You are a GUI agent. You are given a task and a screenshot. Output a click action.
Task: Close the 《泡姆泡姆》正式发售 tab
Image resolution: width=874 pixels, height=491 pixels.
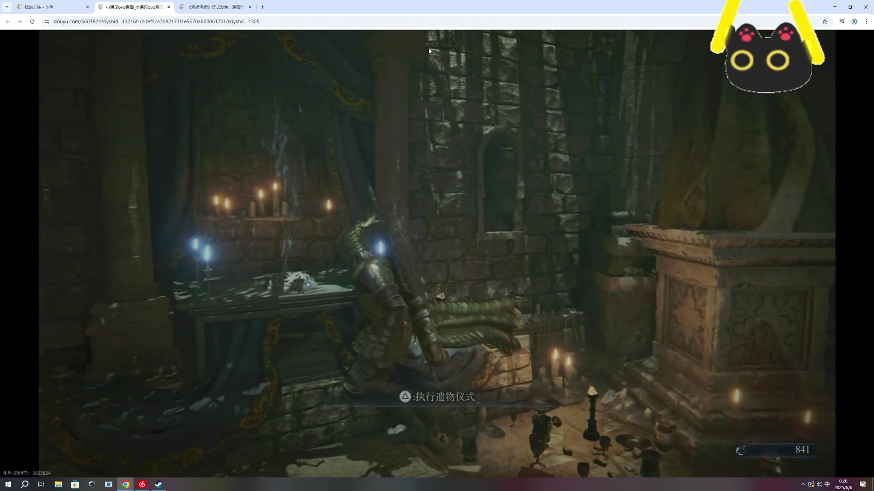[250, 7]
